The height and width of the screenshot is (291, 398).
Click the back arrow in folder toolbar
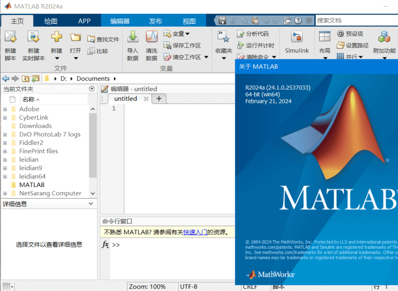point(6,79)
